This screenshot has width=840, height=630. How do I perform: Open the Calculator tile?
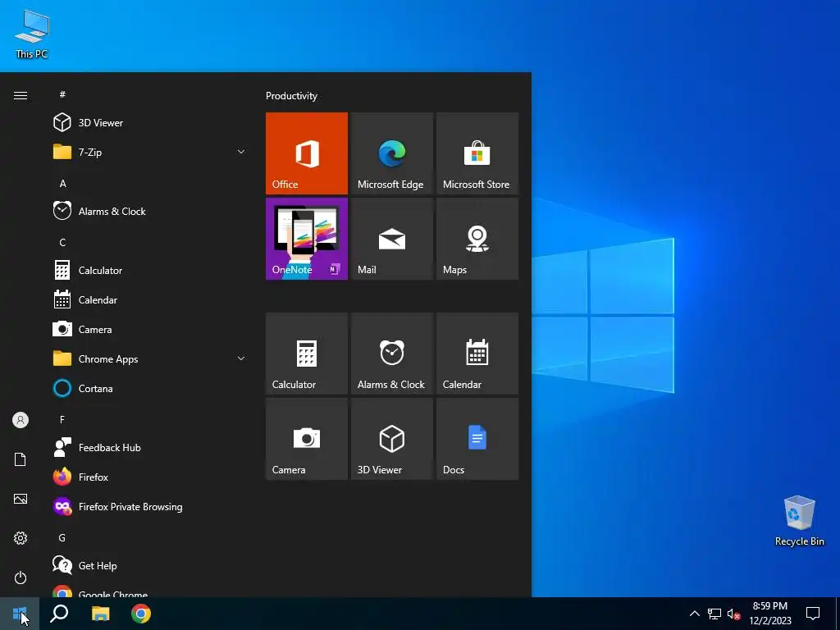307,354
